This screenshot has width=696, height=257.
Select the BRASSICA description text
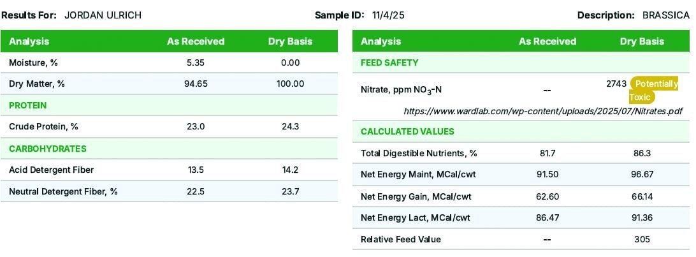point(665,15)
